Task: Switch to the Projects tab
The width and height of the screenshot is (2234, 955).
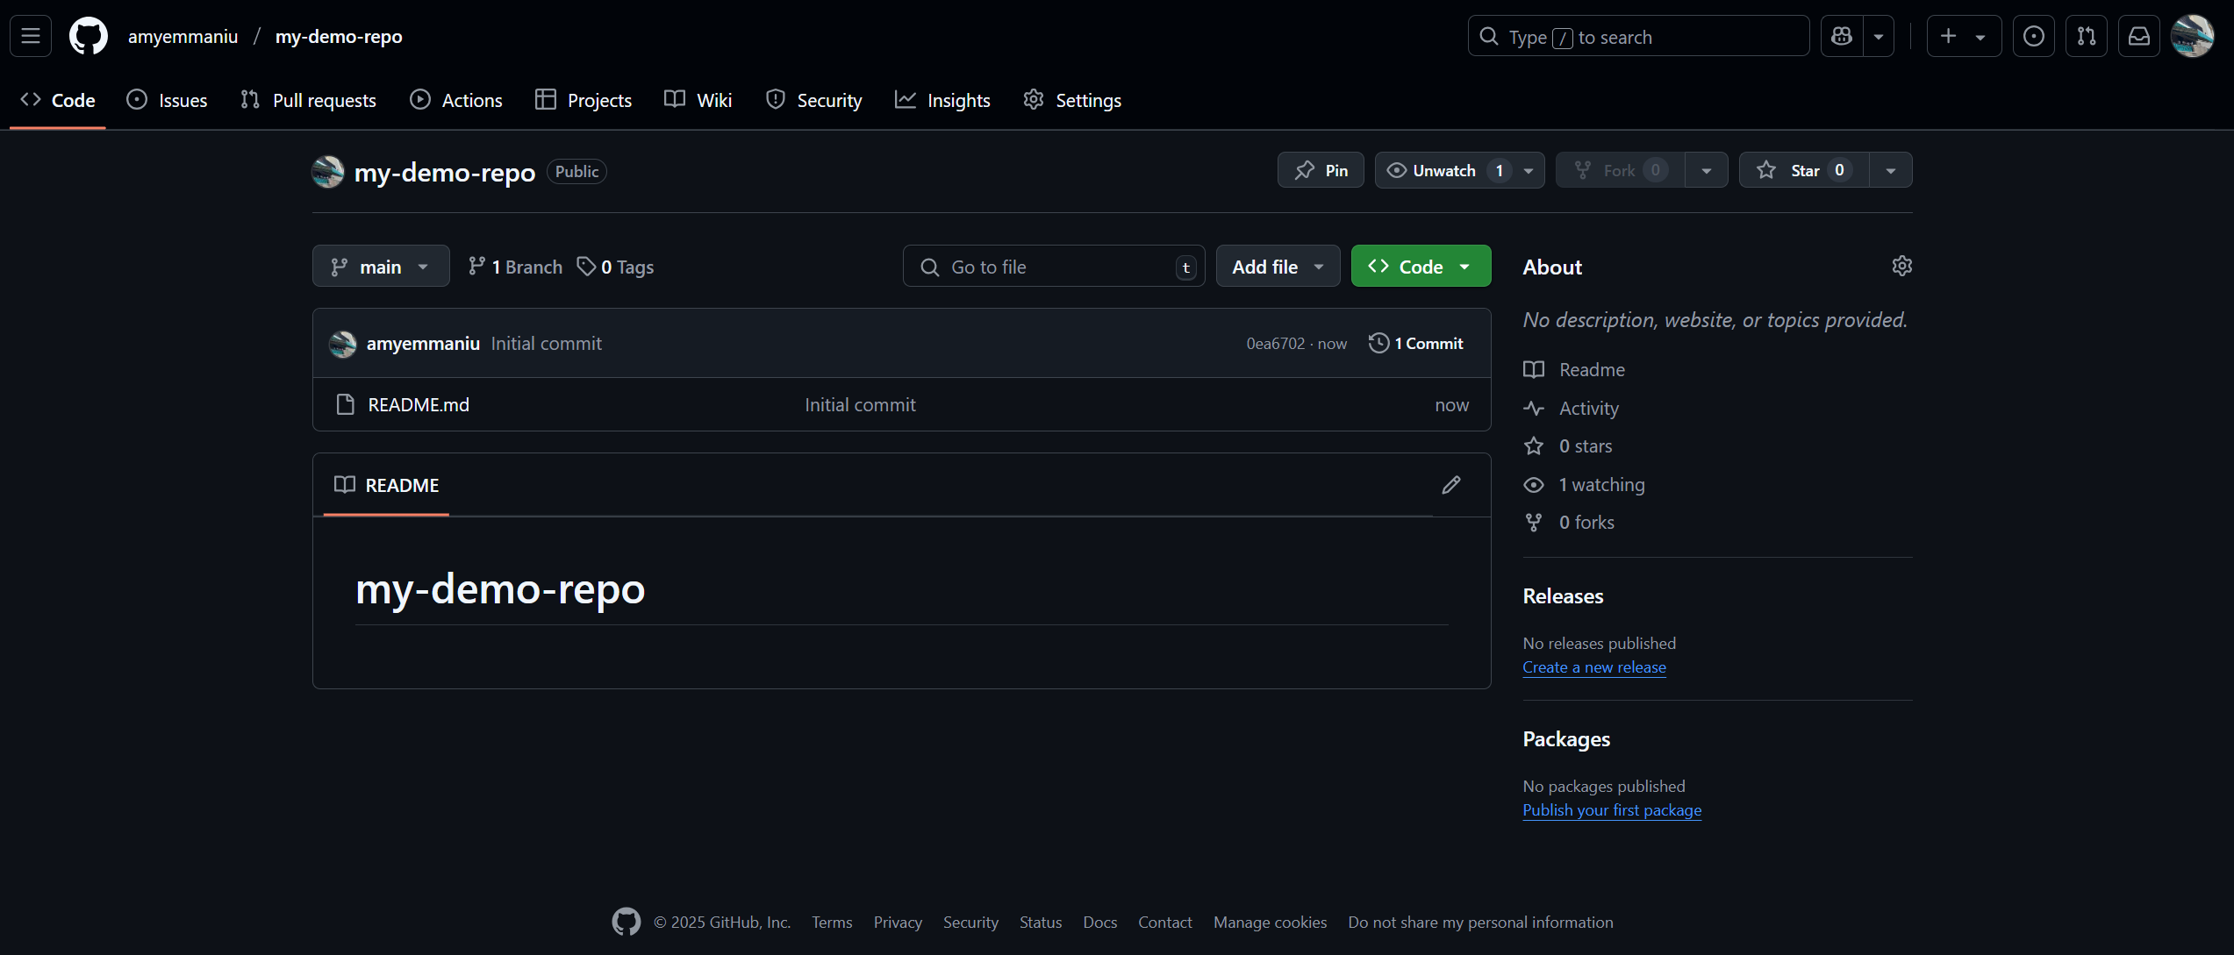Action: tap(584, 100)
